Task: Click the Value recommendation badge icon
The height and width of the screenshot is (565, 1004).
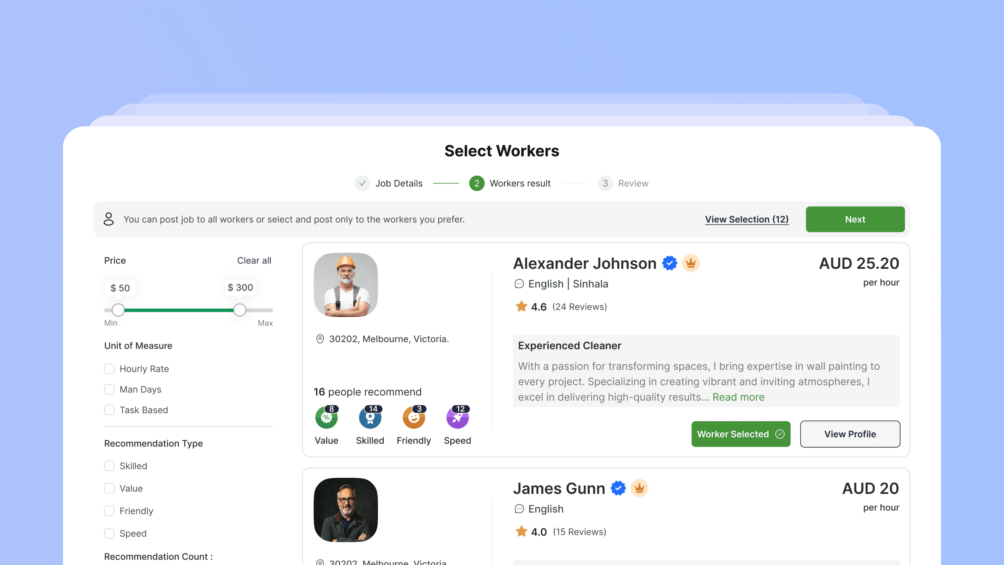Action: coord(326,418)
